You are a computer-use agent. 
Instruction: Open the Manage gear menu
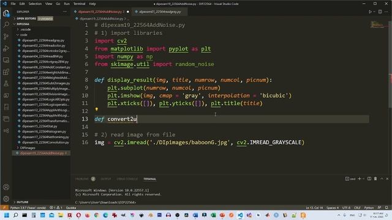point(6,199)
